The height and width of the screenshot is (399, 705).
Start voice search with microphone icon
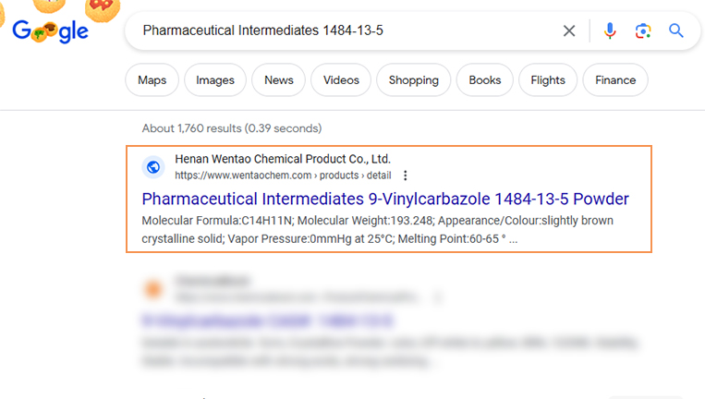click(x=610, y=31)
